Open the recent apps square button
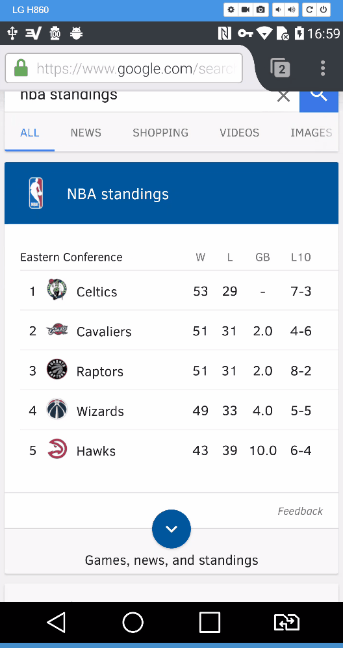Screen dimensions: 343x648 [x=210, y=622]
